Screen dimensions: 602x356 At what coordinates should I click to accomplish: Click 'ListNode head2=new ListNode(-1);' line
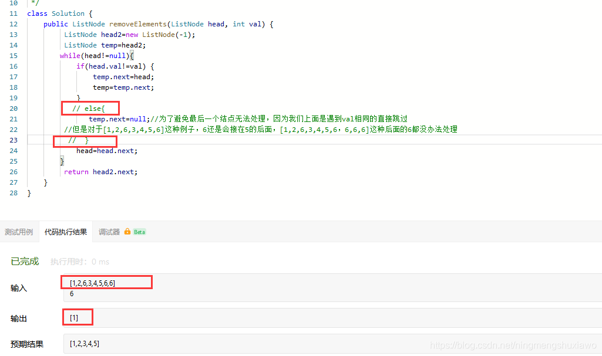tap(130, 35)
